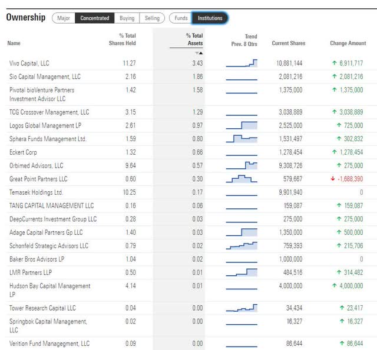
Task: Click Sphera Funds Management trend sparkline
Action: (x=242, y=139)
